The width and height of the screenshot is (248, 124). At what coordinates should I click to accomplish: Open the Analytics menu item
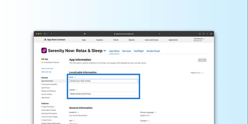pos(100,40)
